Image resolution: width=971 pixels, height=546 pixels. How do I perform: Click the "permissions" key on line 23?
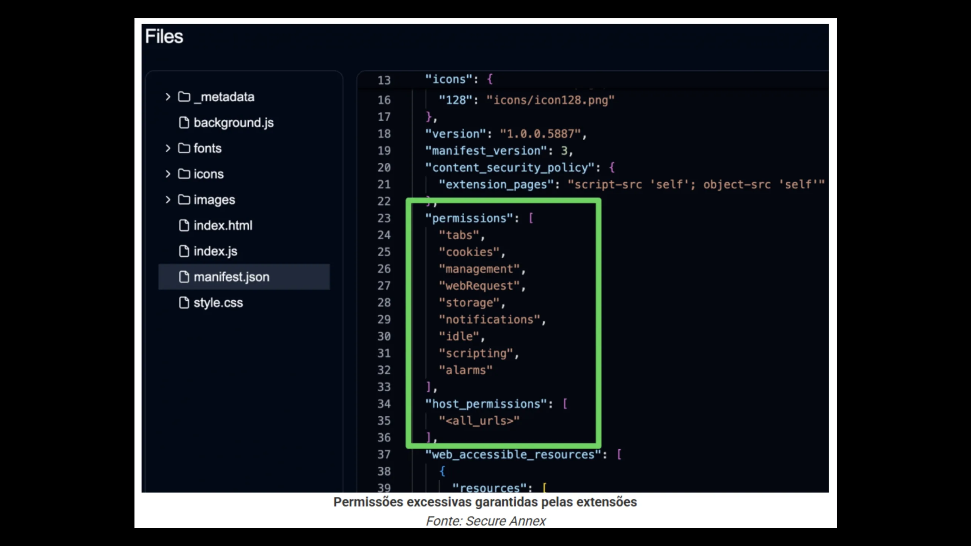[469, 219]
